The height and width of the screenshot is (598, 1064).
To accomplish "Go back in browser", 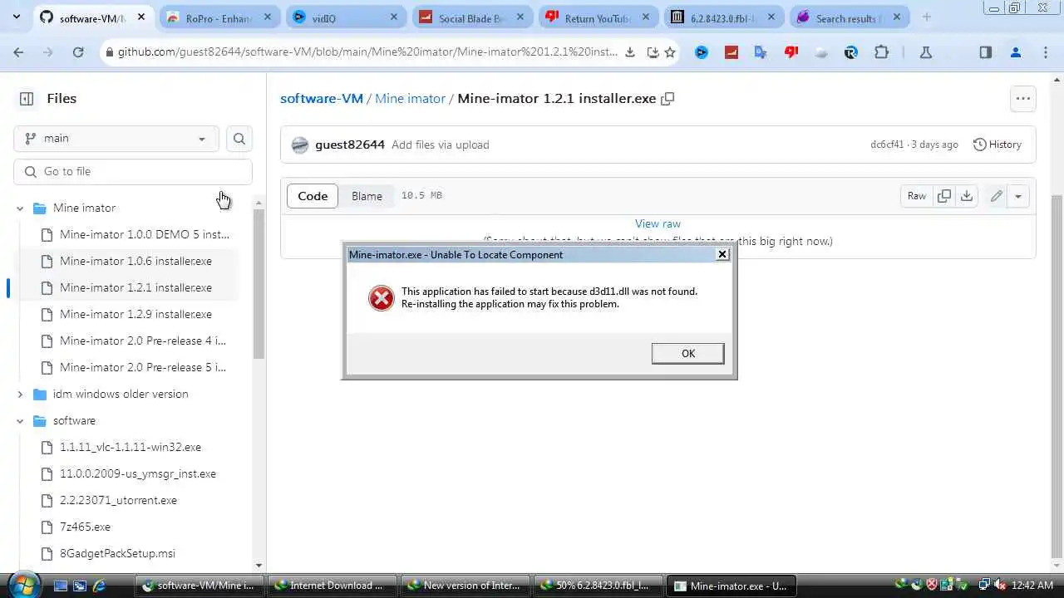I will pyautogui.click(x=18, y=52).
